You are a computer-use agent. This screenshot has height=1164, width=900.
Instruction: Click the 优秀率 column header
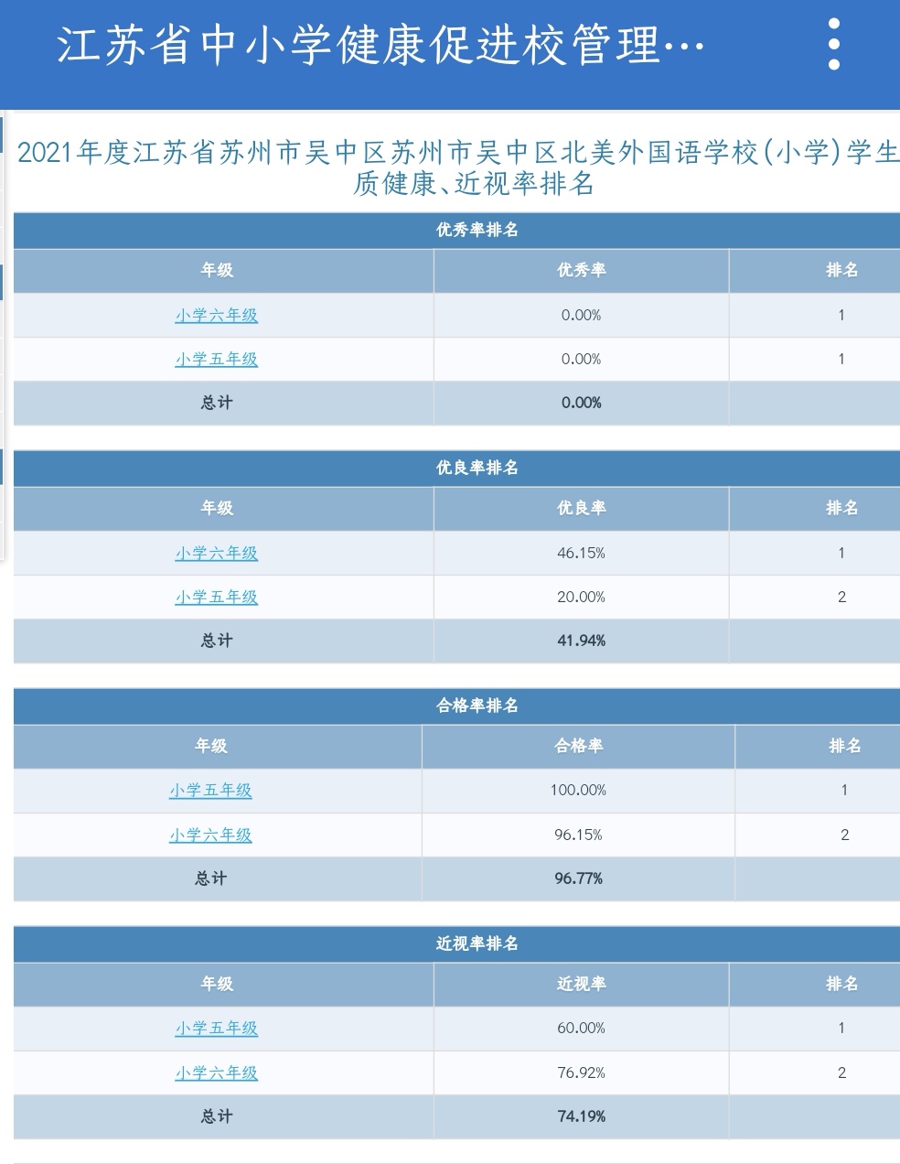tap(581, 270)
